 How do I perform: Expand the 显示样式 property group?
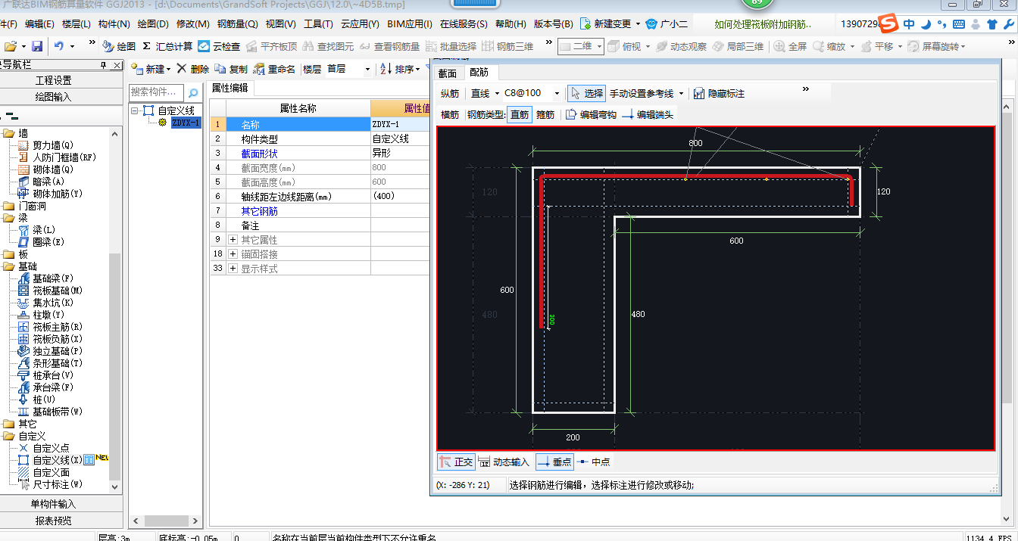click(x=233, y=269)
